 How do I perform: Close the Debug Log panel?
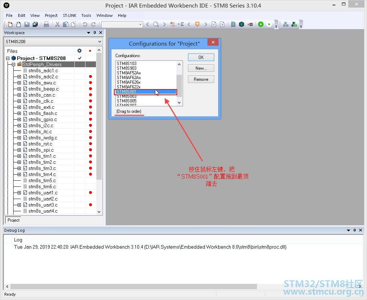coord(361,230)
